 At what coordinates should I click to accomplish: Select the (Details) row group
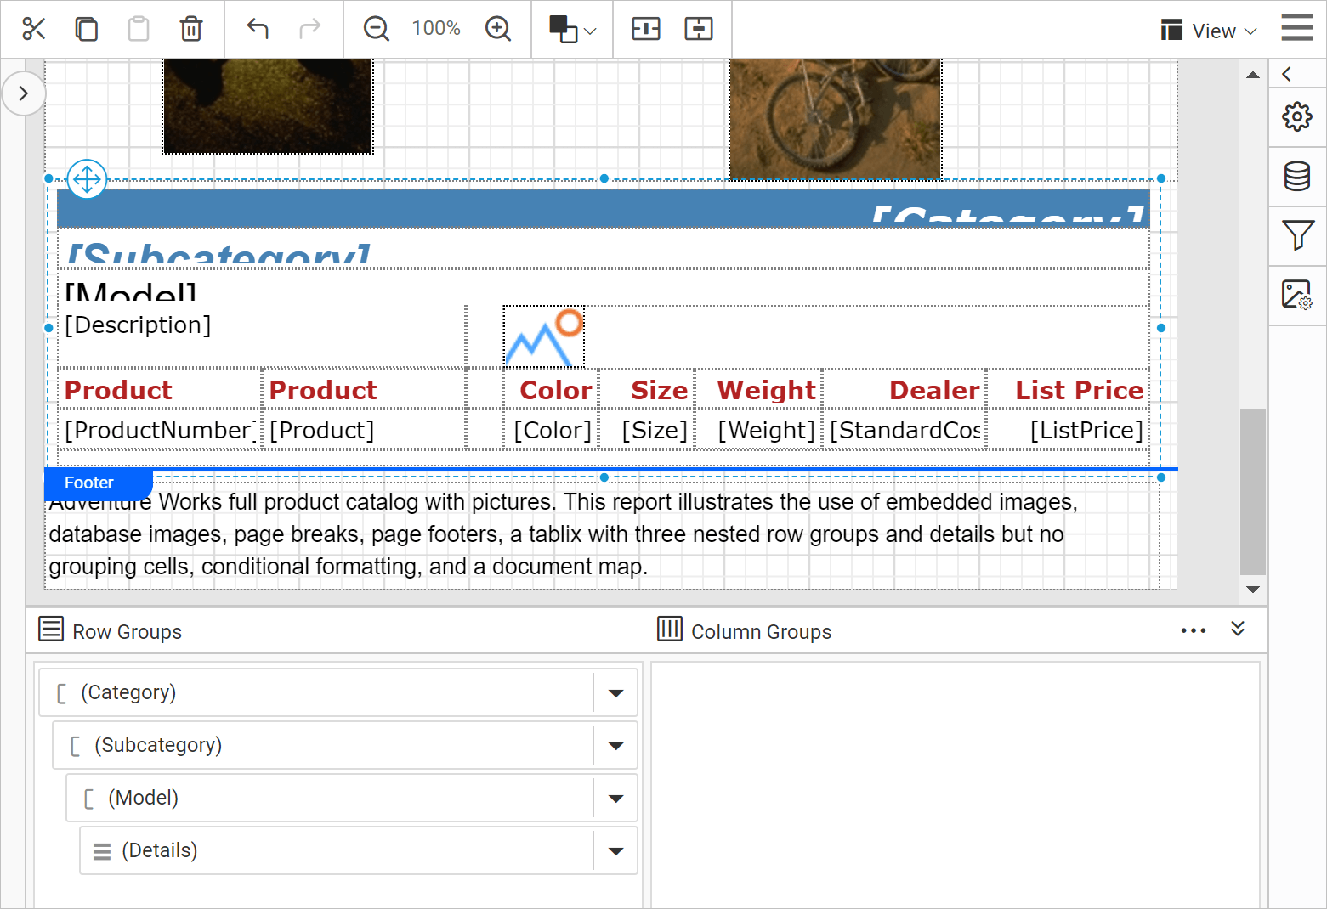pos(337,851)
